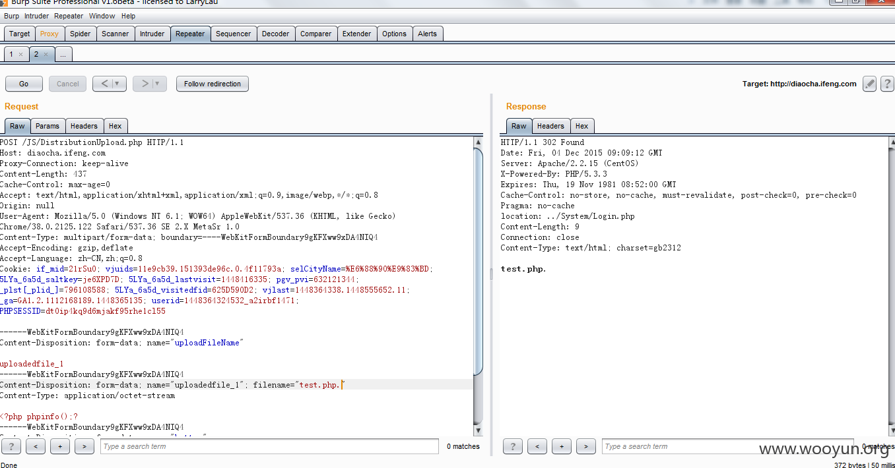The height and width of the screenshot is (468, 895).
Task: Click the 'HTTP/1.1 302 Found' response line
Action: pos(543,142)
